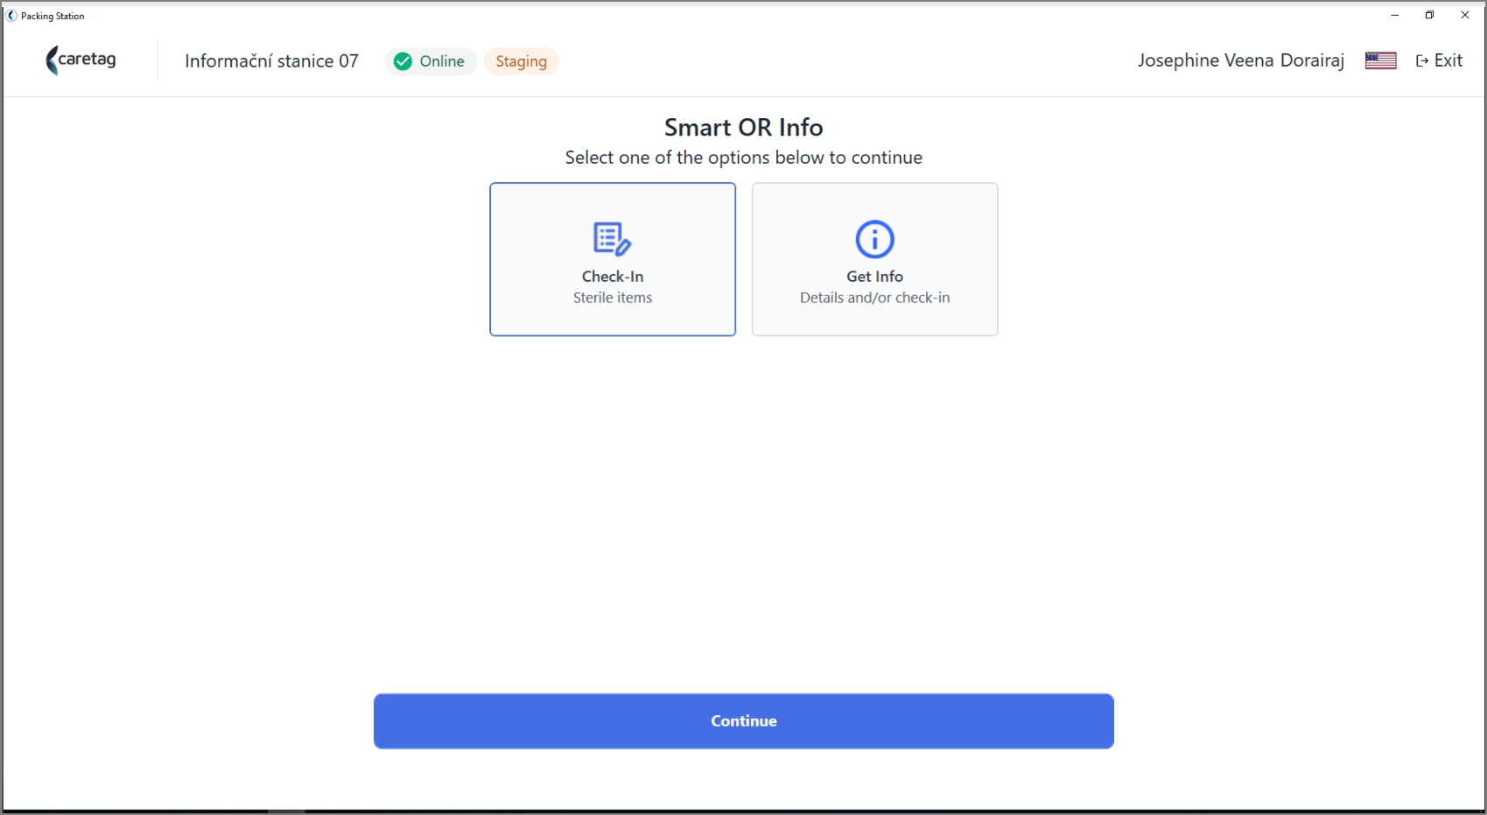Screen dimensions: 1487x815
Task: Minimize the Packing Station window
Action: 1395,15
